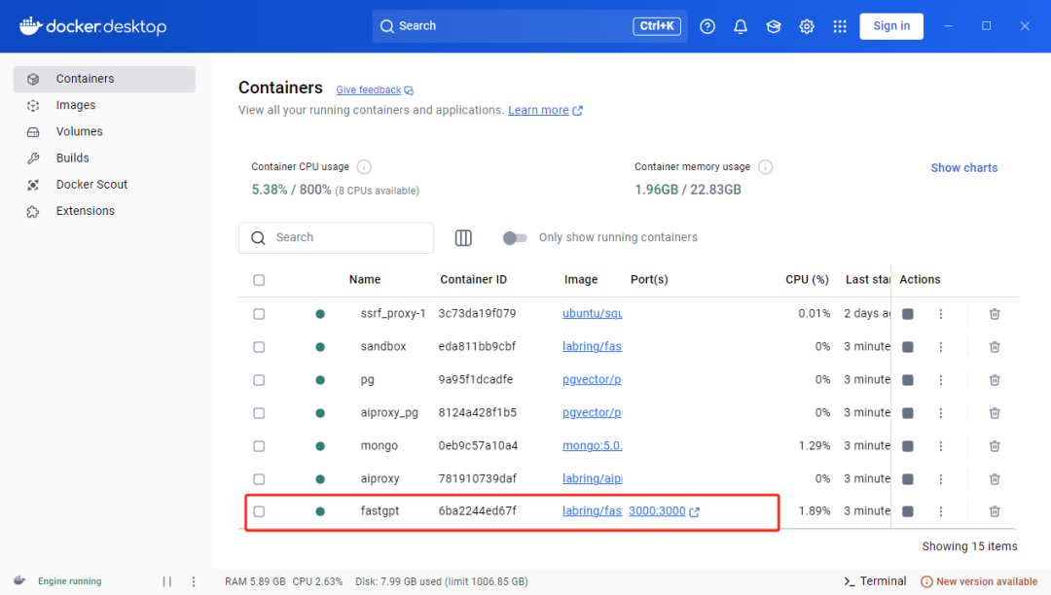1051x595 pixels.
Task: Click Show charts link
Action: (x=963, y=167)
